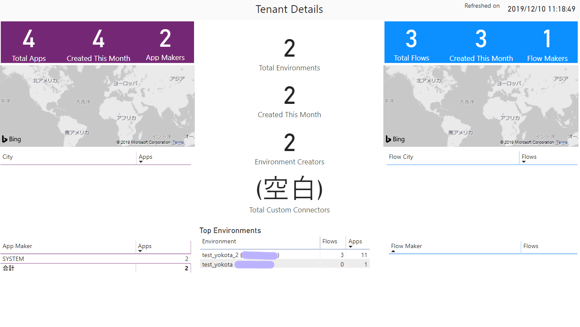Click the Total Environments card value
Image resolution: width=580 pixels, height=327 pixels.
pos(289,49)
